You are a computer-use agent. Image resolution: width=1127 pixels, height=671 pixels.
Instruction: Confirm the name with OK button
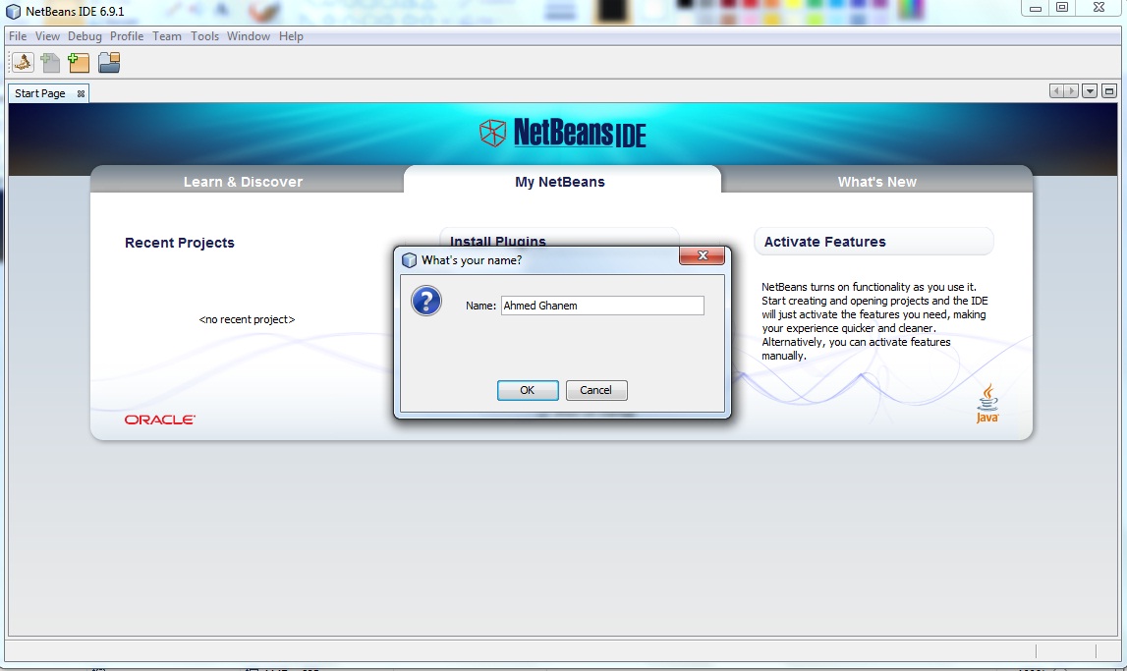point(528,390)
